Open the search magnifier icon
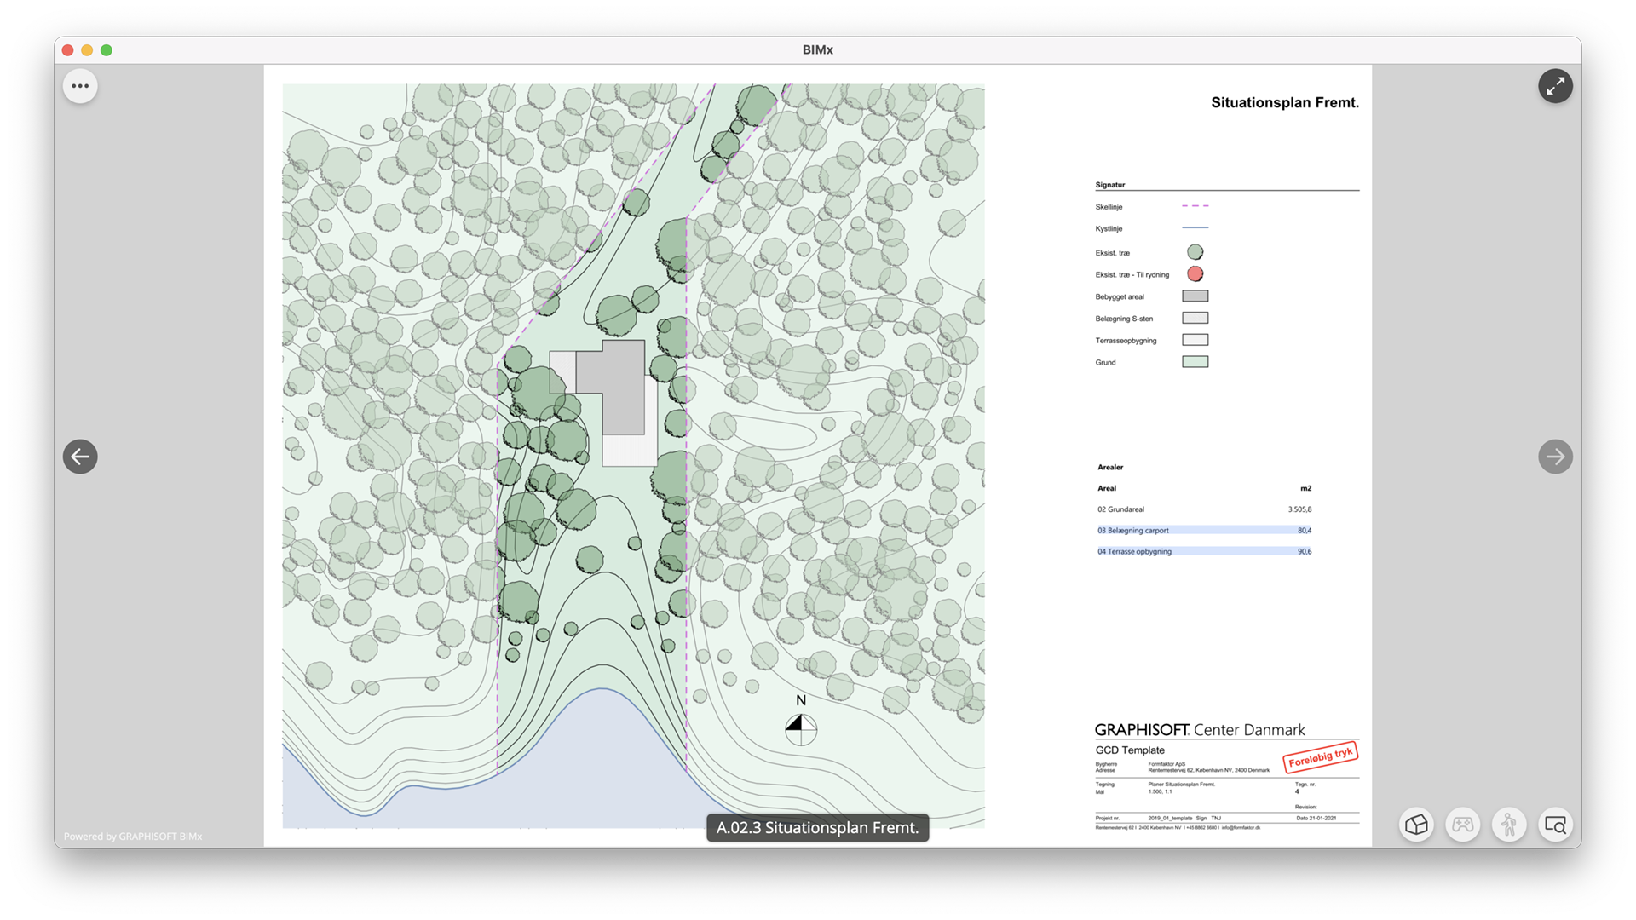The width and height of the screenshot is (1636, 920). coord(1555,825)
